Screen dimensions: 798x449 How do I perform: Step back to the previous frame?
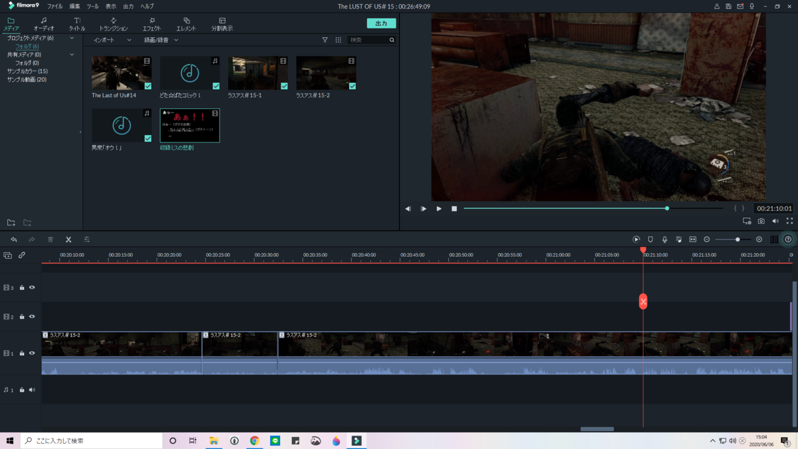(x=408, y=209)
